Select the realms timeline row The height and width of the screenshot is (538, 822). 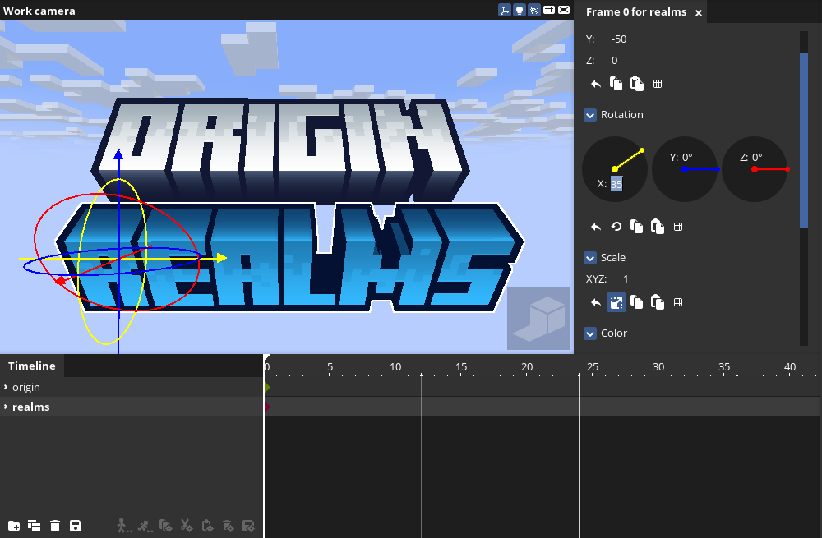31,407
